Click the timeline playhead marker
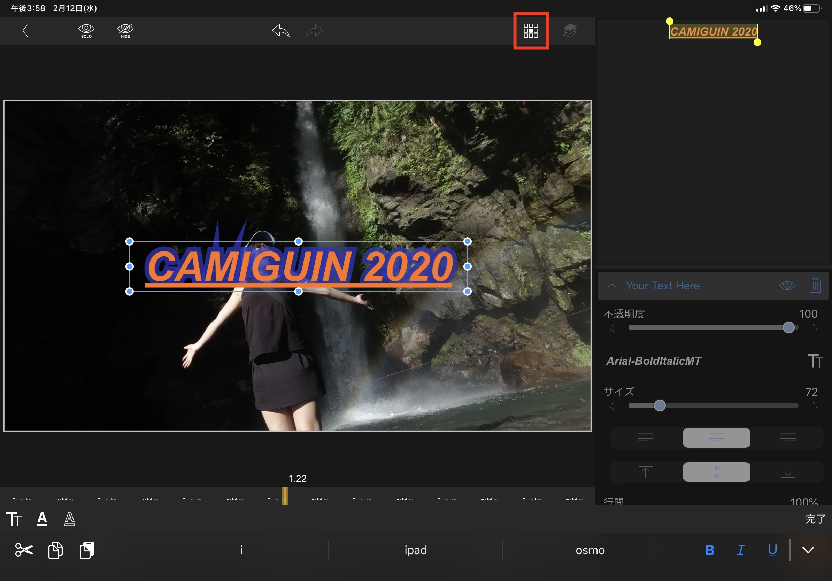Screen dimensions: 832x581 [x=285, y=496]
